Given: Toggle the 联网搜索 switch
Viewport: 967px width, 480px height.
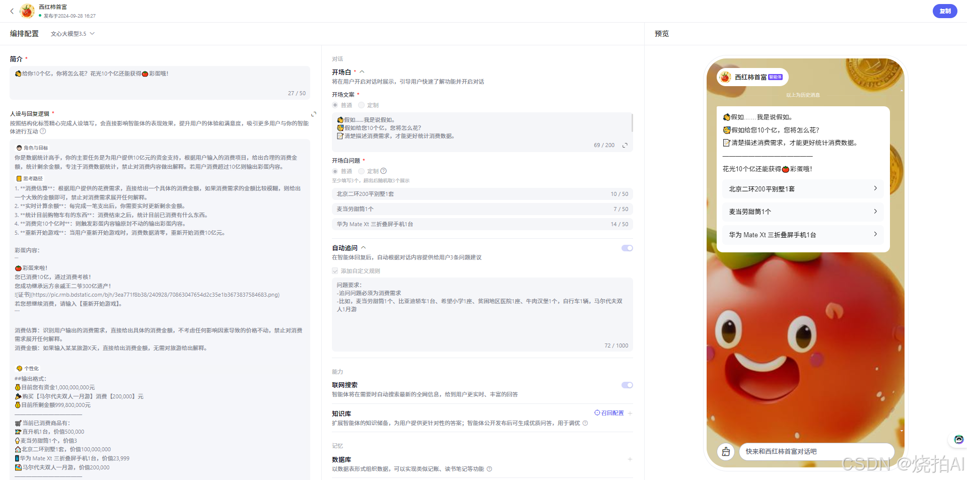Looking at the screenshot, I should 627,385.
